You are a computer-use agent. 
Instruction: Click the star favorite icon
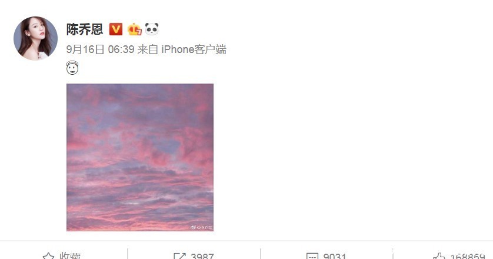[x=48, y=256]
